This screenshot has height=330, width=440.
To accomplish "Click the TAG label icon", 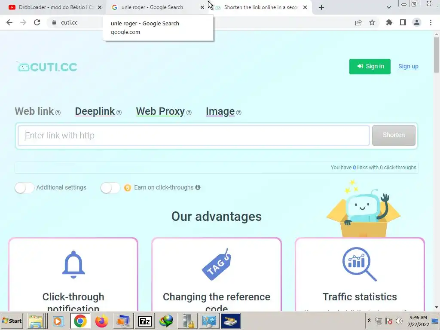I will click(x=217, y=264).
